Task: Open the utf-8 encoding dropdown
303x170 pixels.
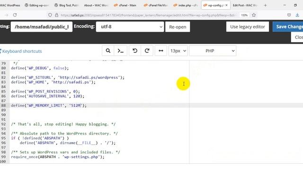Action: pos(130,27)
